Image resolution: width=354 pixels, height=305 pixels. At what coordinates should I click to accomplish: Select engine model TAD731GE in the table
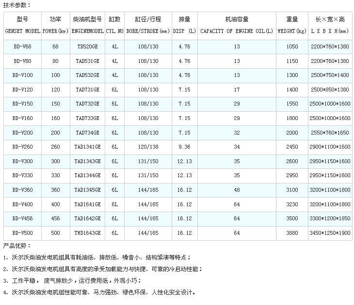coord(87,90)
